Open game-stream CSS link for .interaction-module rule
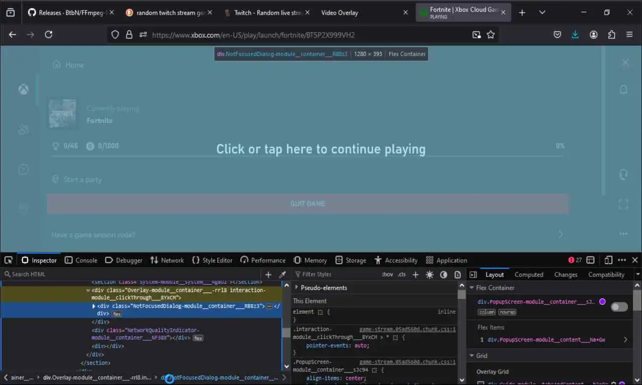 pos(407,329)
